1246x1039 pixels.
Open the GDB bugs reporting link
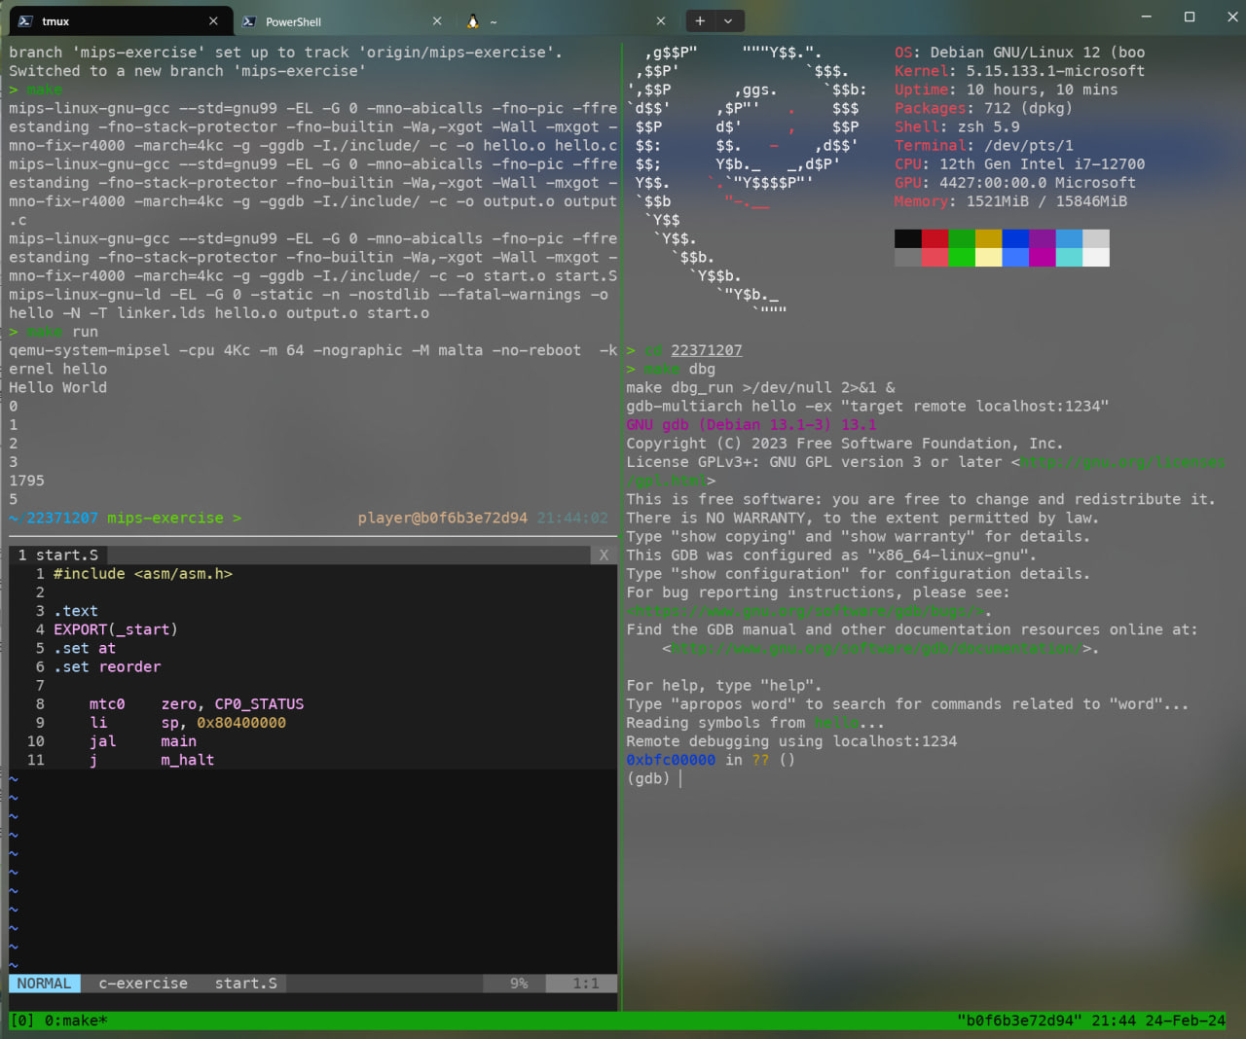(x=806, y=611)
